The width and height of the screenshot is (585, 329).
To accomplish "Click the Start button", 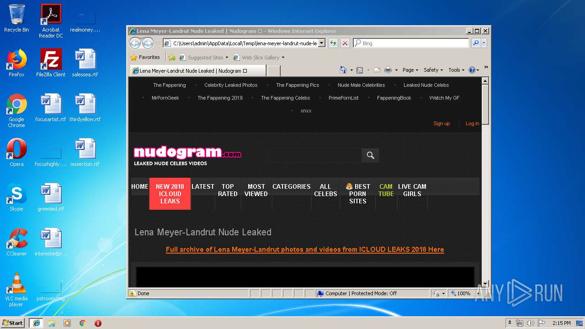I will click(x=13, y=323).
